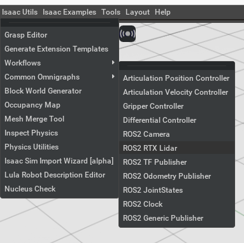Screen dimensions: 244x243
Task: Click the sensor broadcast icon in viewport
Action: coord(127,34)
